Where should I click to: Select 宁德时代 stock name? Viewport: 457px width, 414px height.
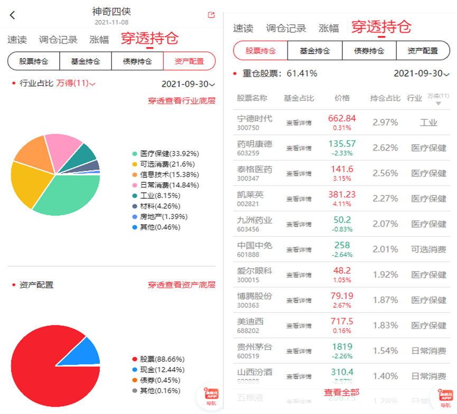255,119
